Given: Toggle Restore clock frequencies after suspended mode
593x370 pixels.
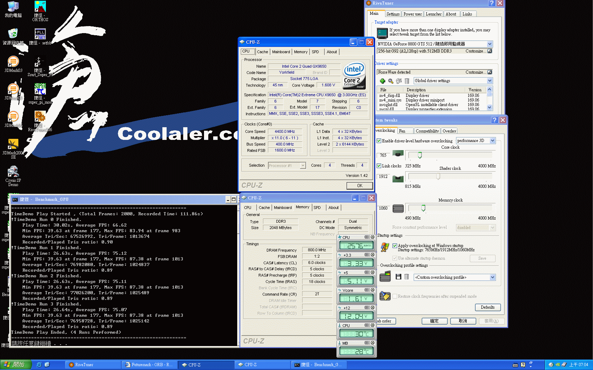Looking at the screenshot, I should (x=395, y=296).
